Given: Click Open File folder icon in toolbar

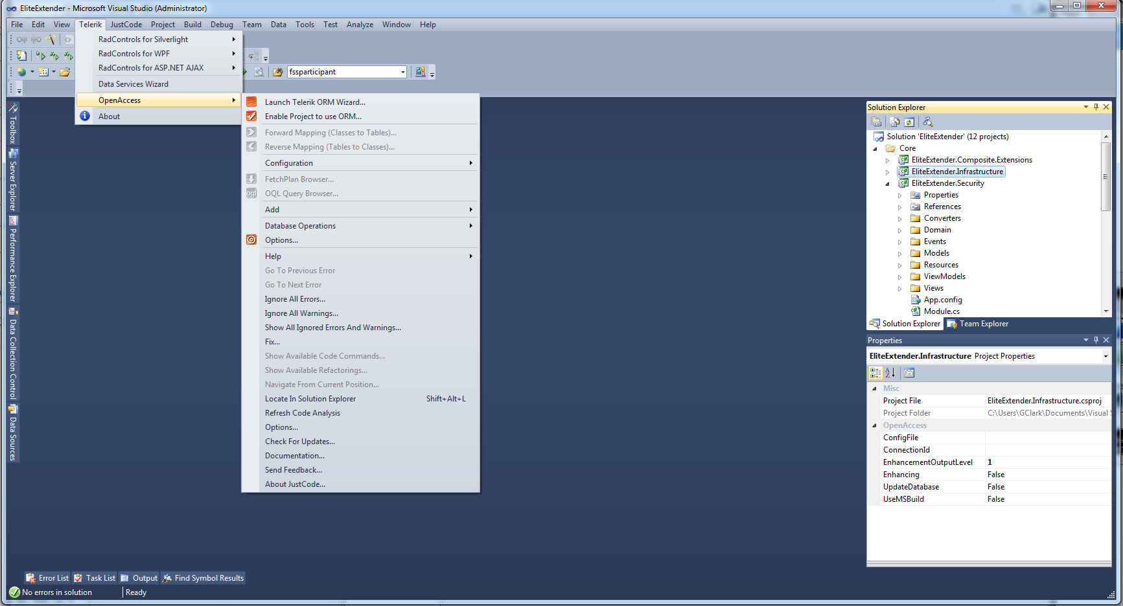Looking at the screenshot, I should click(x=65, y=72).
